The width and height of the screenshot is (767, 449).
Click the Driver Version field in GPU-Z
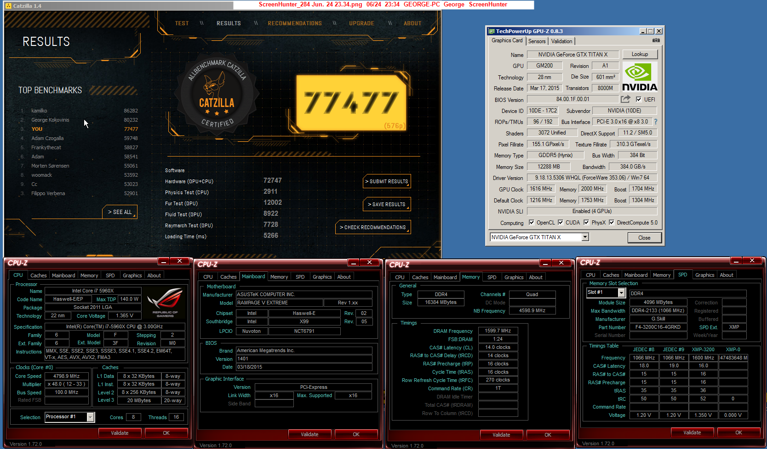click(x=592, y=178)
